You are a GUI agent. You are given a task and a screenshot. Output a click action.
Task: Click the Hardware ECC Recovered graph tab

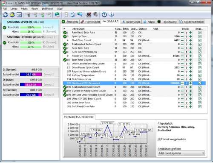79,117
